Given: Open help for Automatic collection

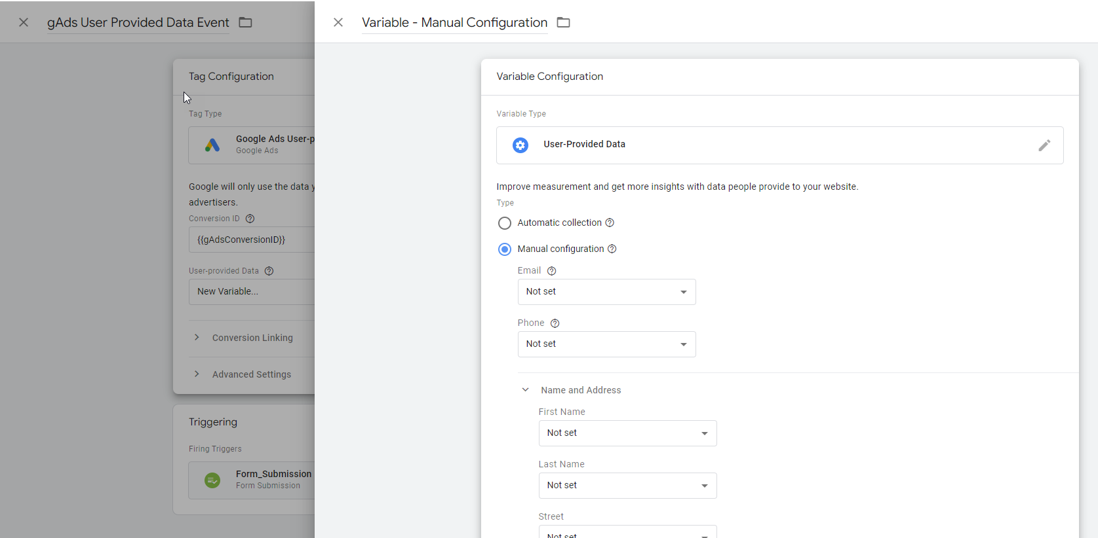Looking at the screenshot, I should pyautogui.click(x=610, y=223).
